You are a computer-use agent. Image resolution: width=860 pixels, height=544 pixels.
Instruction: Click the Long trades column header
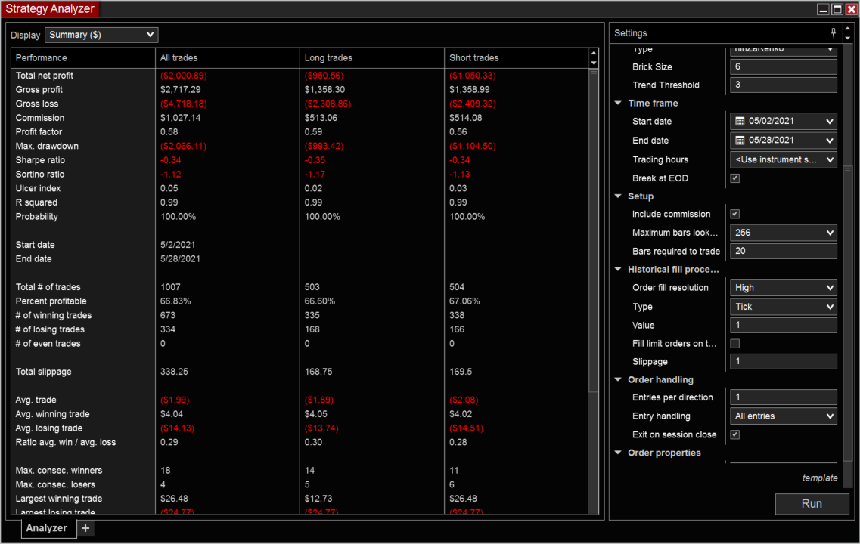[372, 57]
